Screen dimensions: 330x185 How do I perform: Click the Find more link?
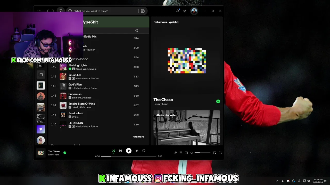coord(138,137)
